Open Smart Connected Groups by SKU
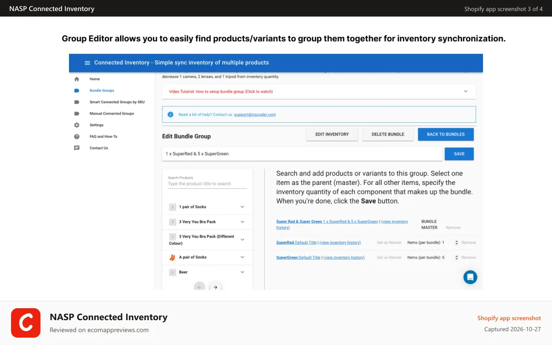Image resolution: width=552 pixels, height=345 pixels. (117, 102)
